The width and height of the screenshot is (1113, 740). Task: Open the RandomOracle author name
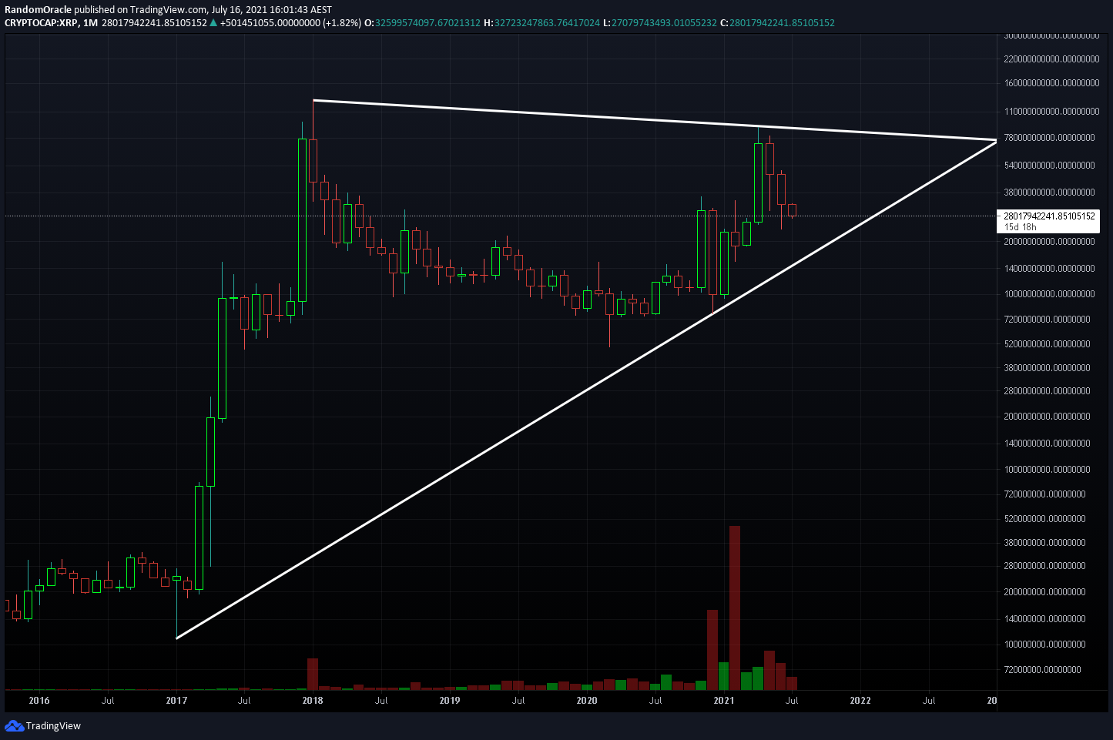[x=38, y=10]
